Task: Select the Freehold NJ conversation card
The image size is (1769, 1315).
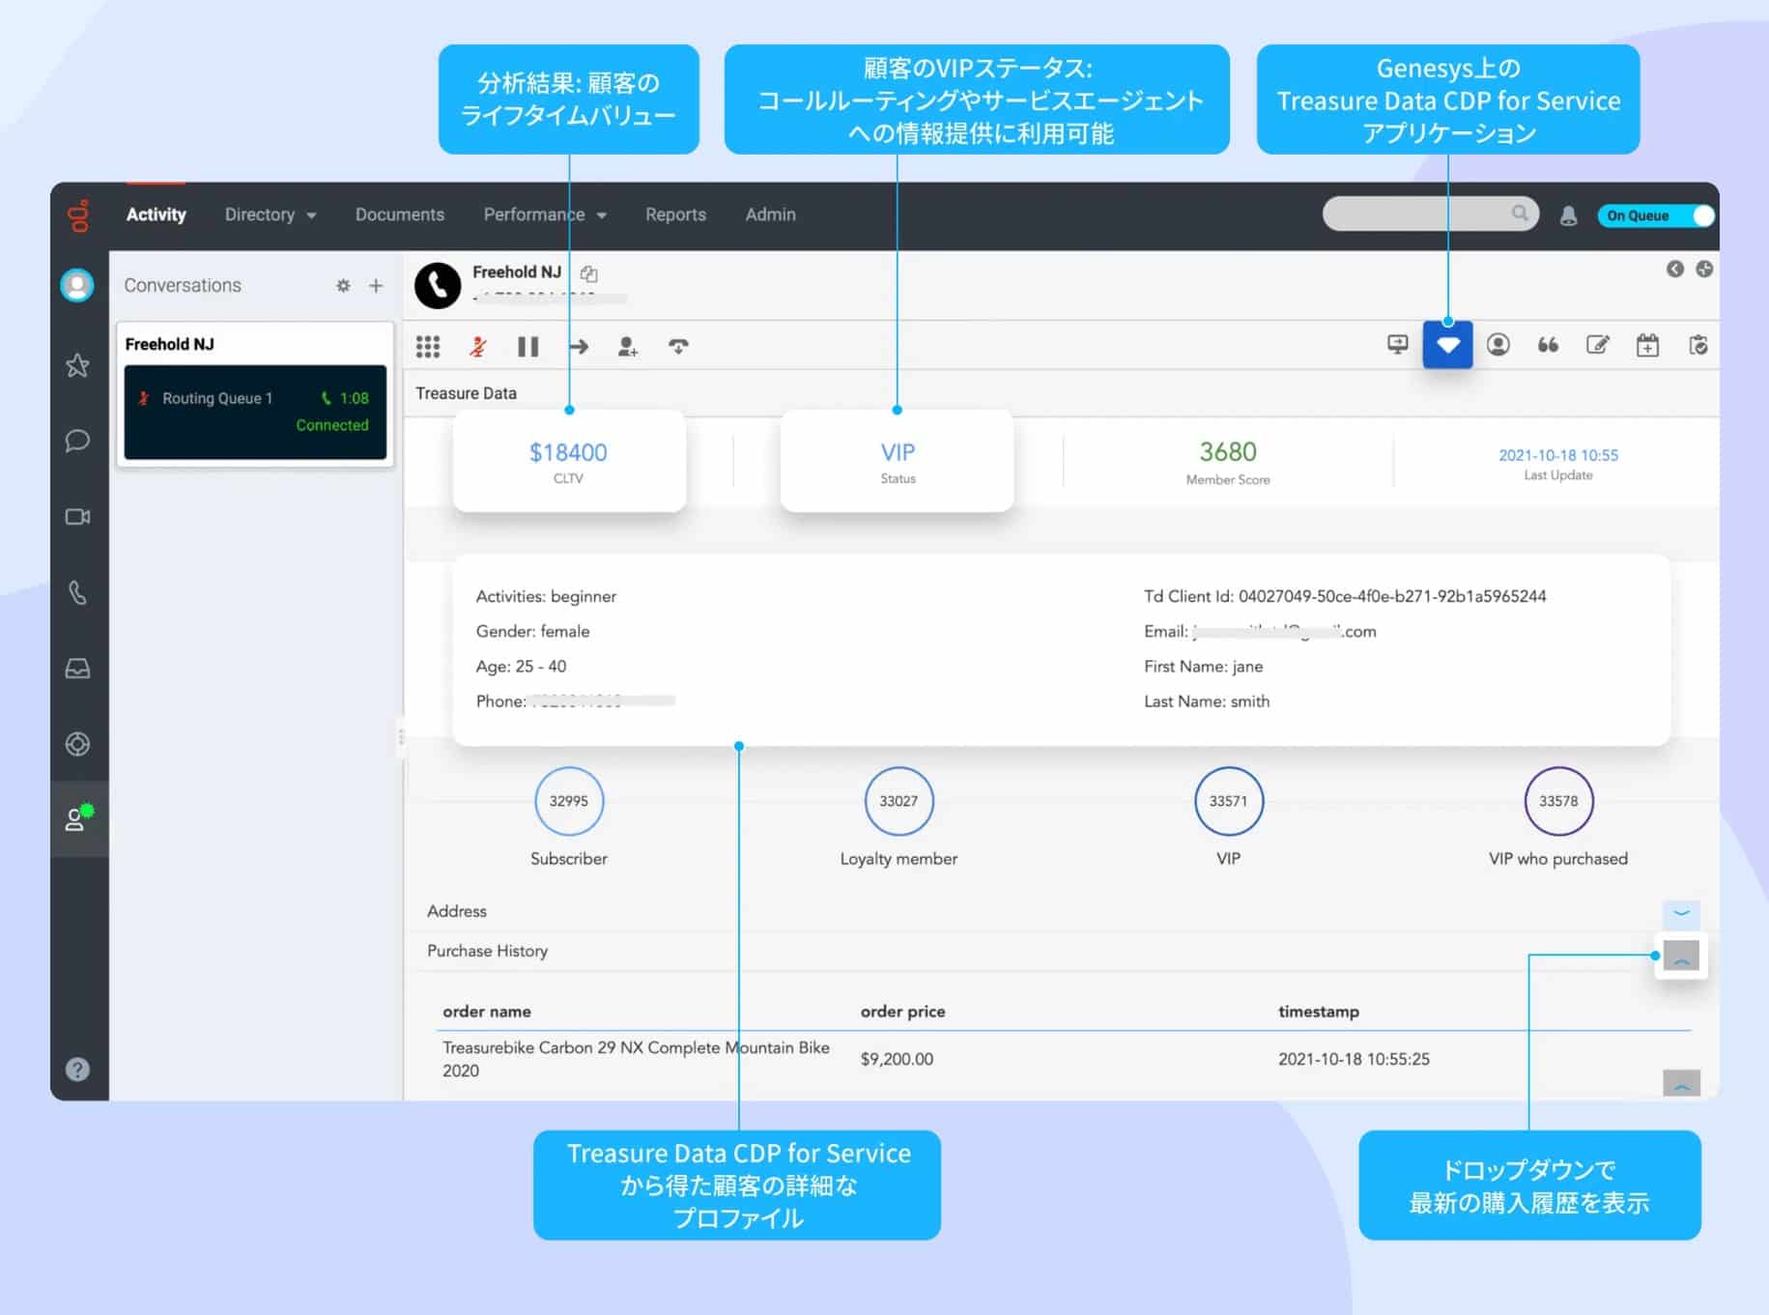Action: [255, 395]
